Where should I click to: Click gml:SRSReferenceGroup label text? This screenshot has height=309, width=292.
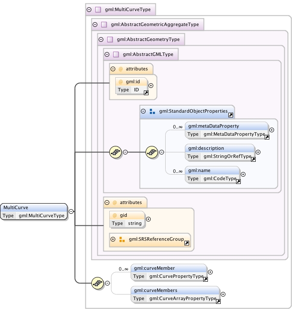pos(156,239)
